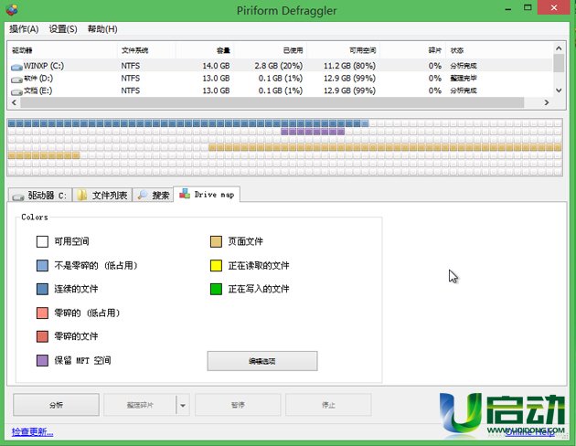The width and height of the screenshot is (576, 446).
Task: Click the 不是零碎的 (低占用) light blue swatch
Action: pyautogui.click(x=42, y=265)
